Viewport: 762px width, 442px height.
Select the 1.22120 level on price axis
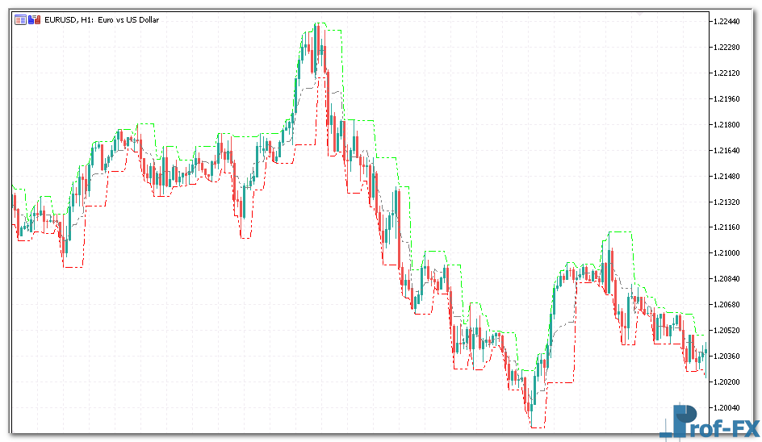pyautogui.click(x=728, y=73)
